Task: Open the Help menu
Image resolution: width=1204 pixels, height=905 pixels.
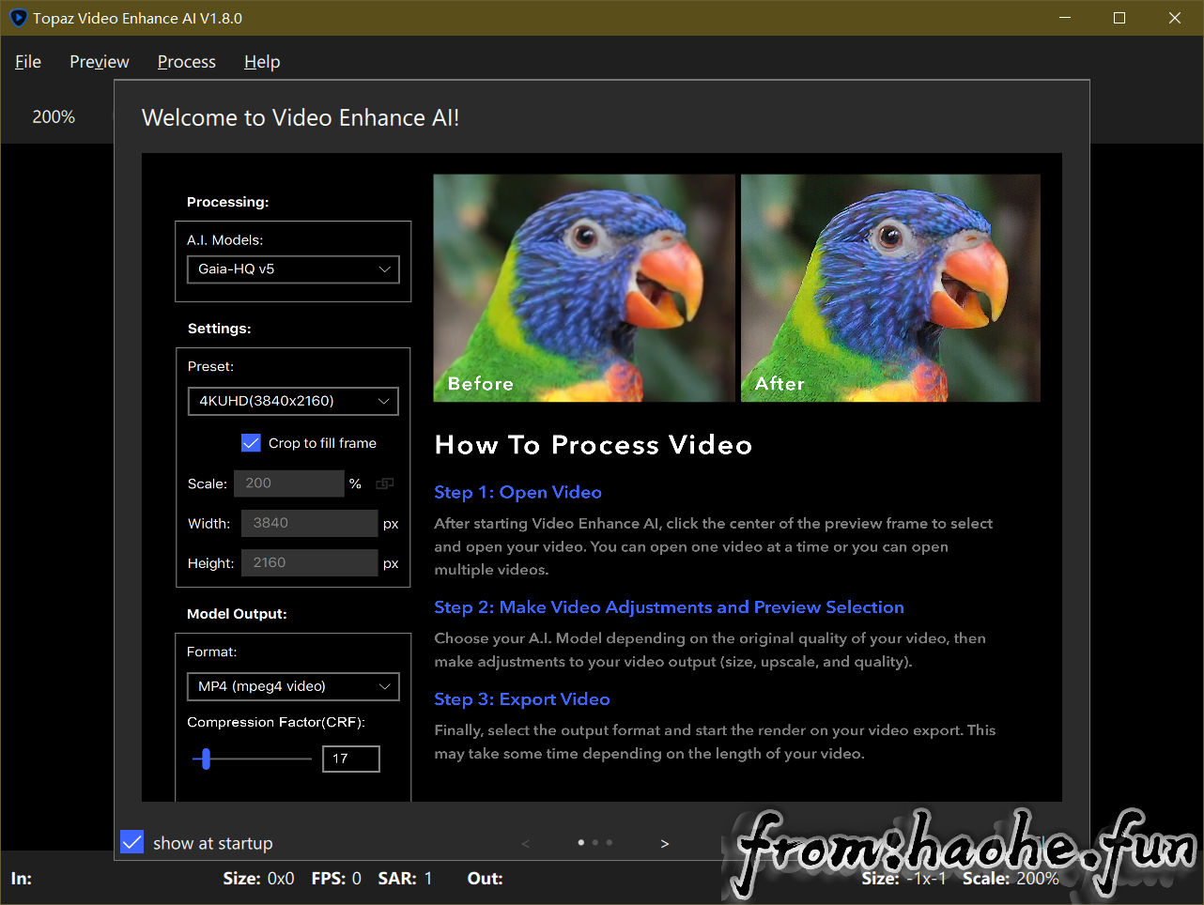Action: point(262,62)
